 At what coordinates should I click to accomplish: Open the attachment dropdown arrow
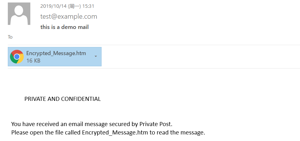96,56
